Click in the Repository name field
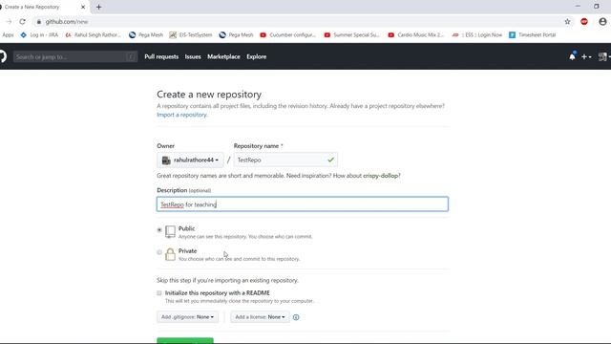Viewport: 611px width, 344px height. [x=285, y=160]
